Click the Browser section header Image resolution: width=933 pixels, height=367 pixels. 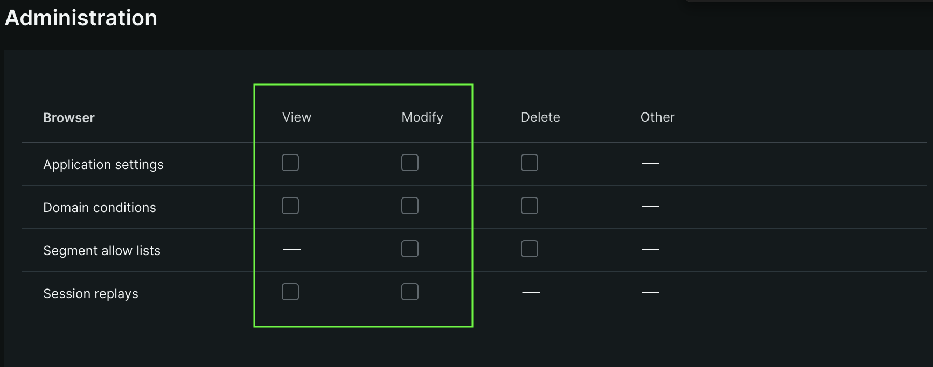tap(69, 118)
